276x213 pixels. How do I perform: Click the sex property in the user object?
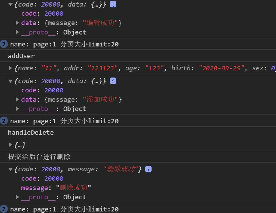(x=263, y=68)
